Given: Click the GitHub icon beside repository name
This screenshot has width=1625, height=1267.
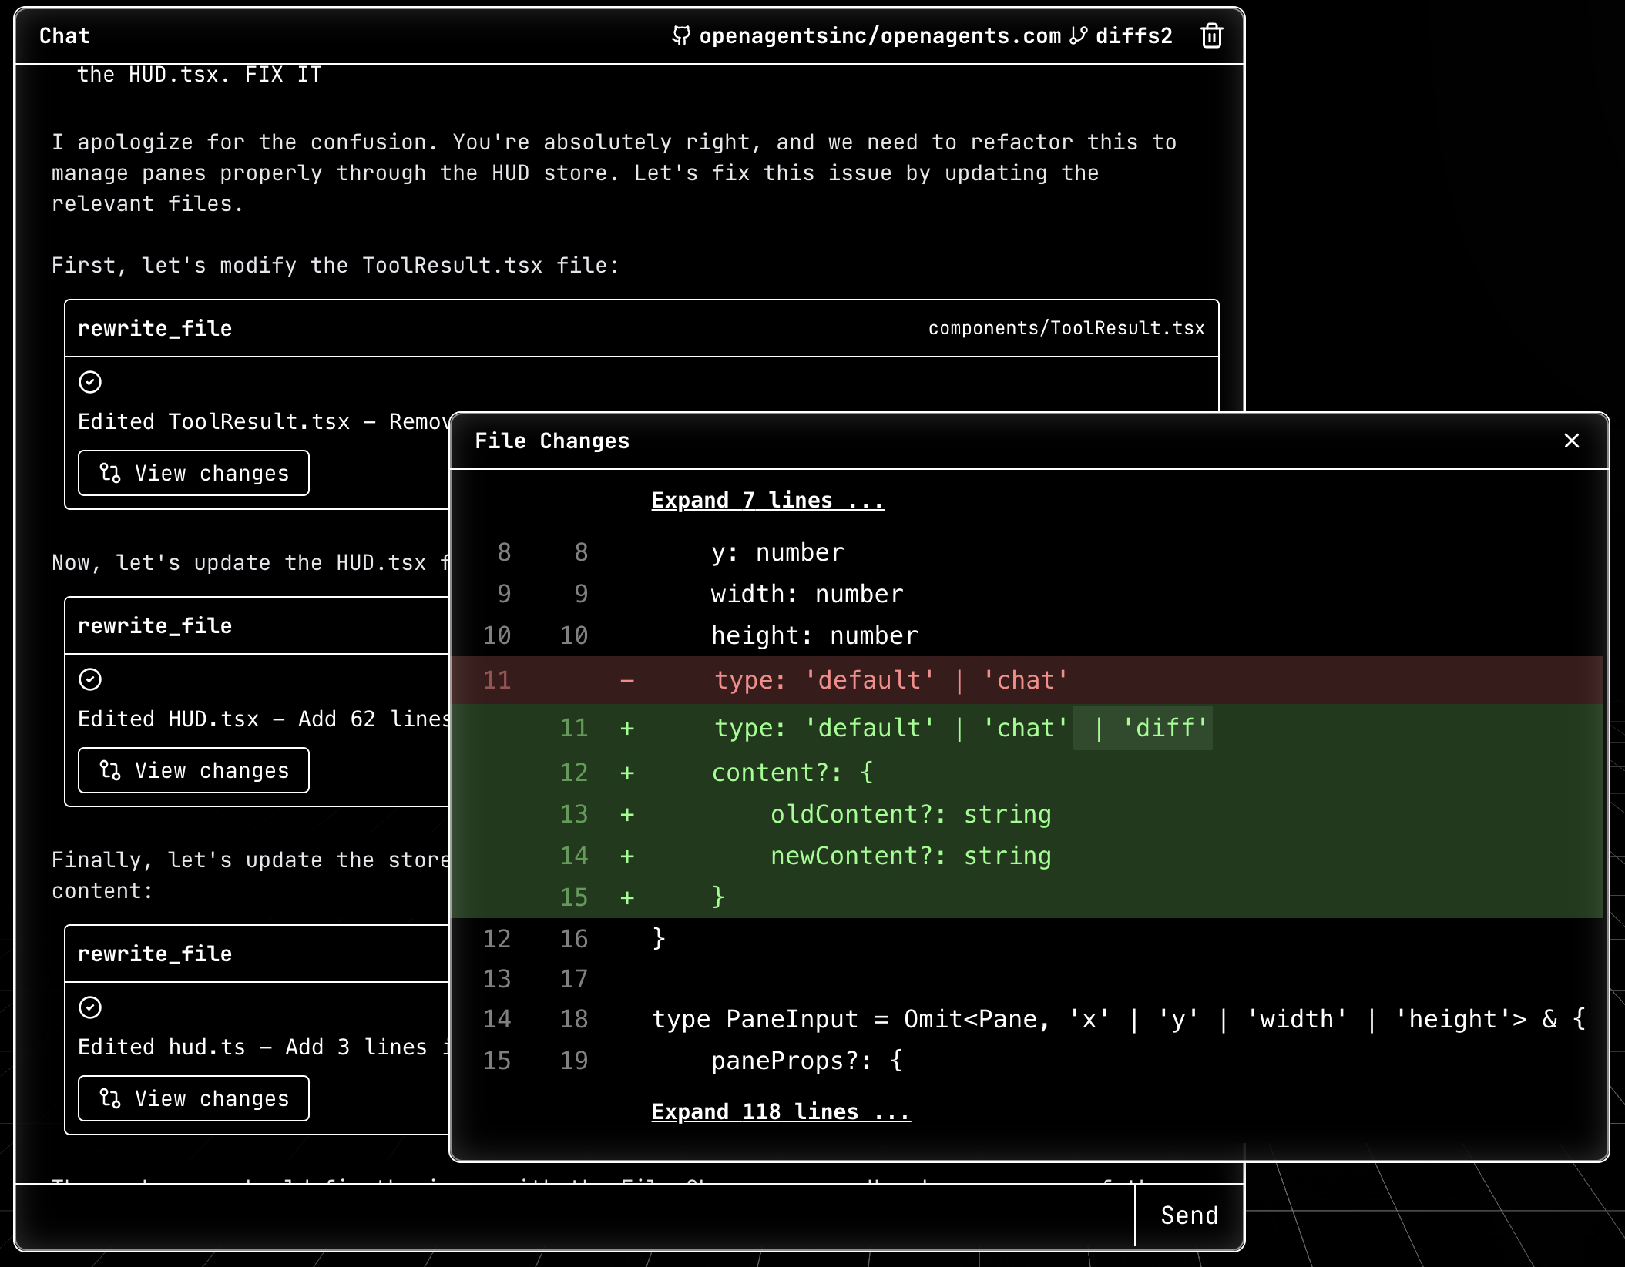Looking at the screenshot, I should [x=681, y=36].
